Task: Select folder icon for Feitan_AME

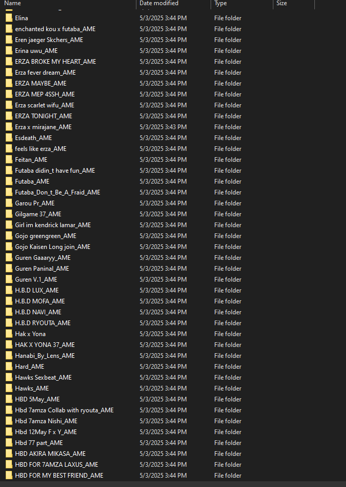Action: click(9, 160)
